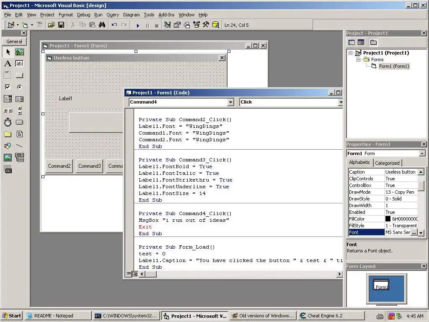
Task: Click the Find binoculars icon
Action: [102, 25]
